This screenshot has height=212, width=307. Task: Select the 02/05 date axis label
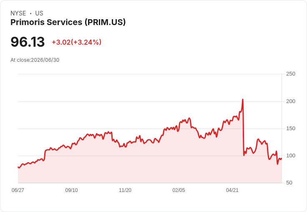coord(179,190)
